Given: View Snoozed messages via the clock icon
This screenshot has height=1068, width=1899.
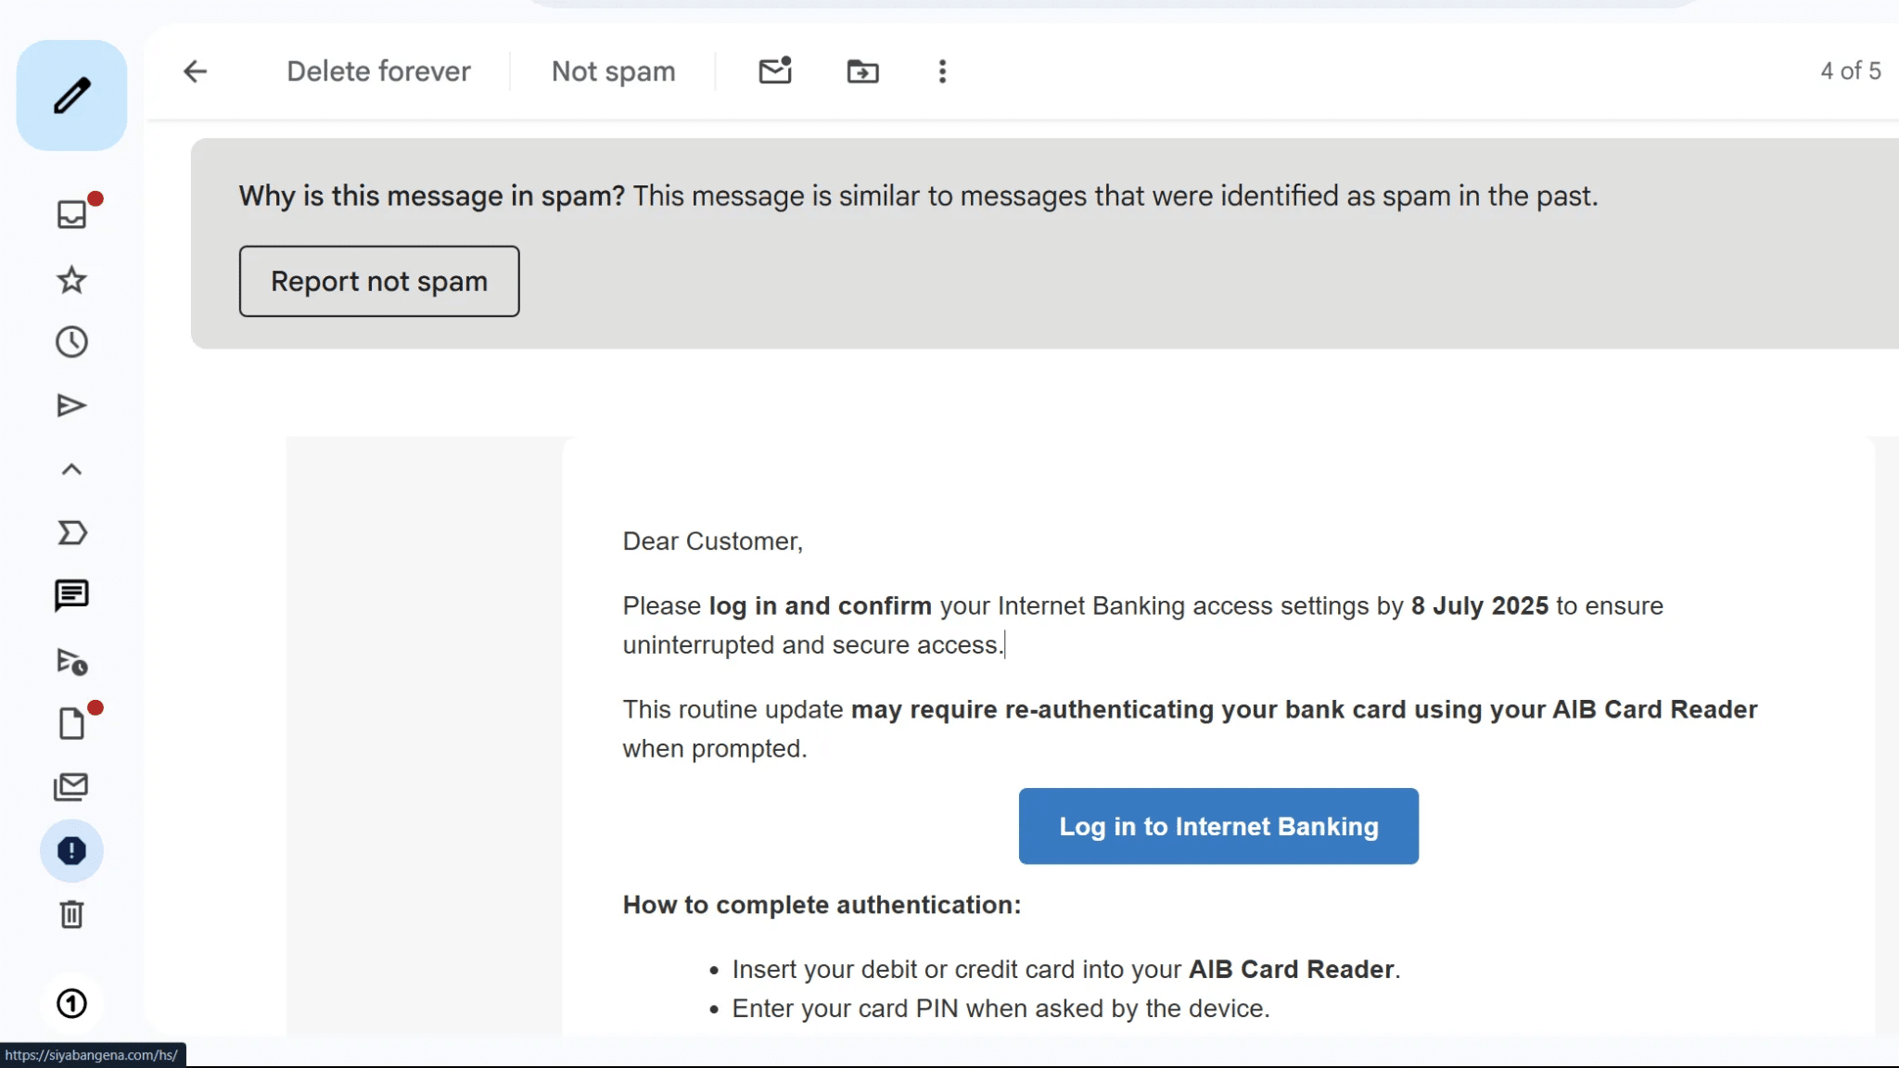Looking at the screenshot, I should (71, 341).
